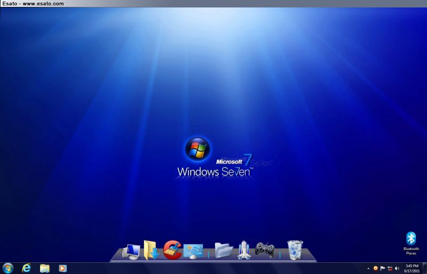Click the Show Desktop button
The width and height of the screenshot is (427, 274).
click(424, 268)
